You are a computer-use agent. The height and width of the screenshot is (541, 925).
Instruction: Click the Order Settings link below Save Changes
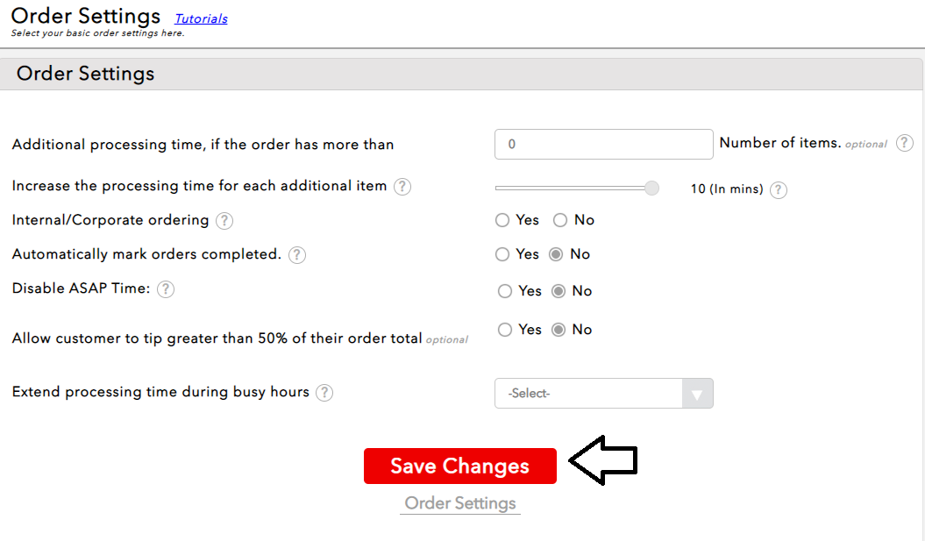pos(459,503)
